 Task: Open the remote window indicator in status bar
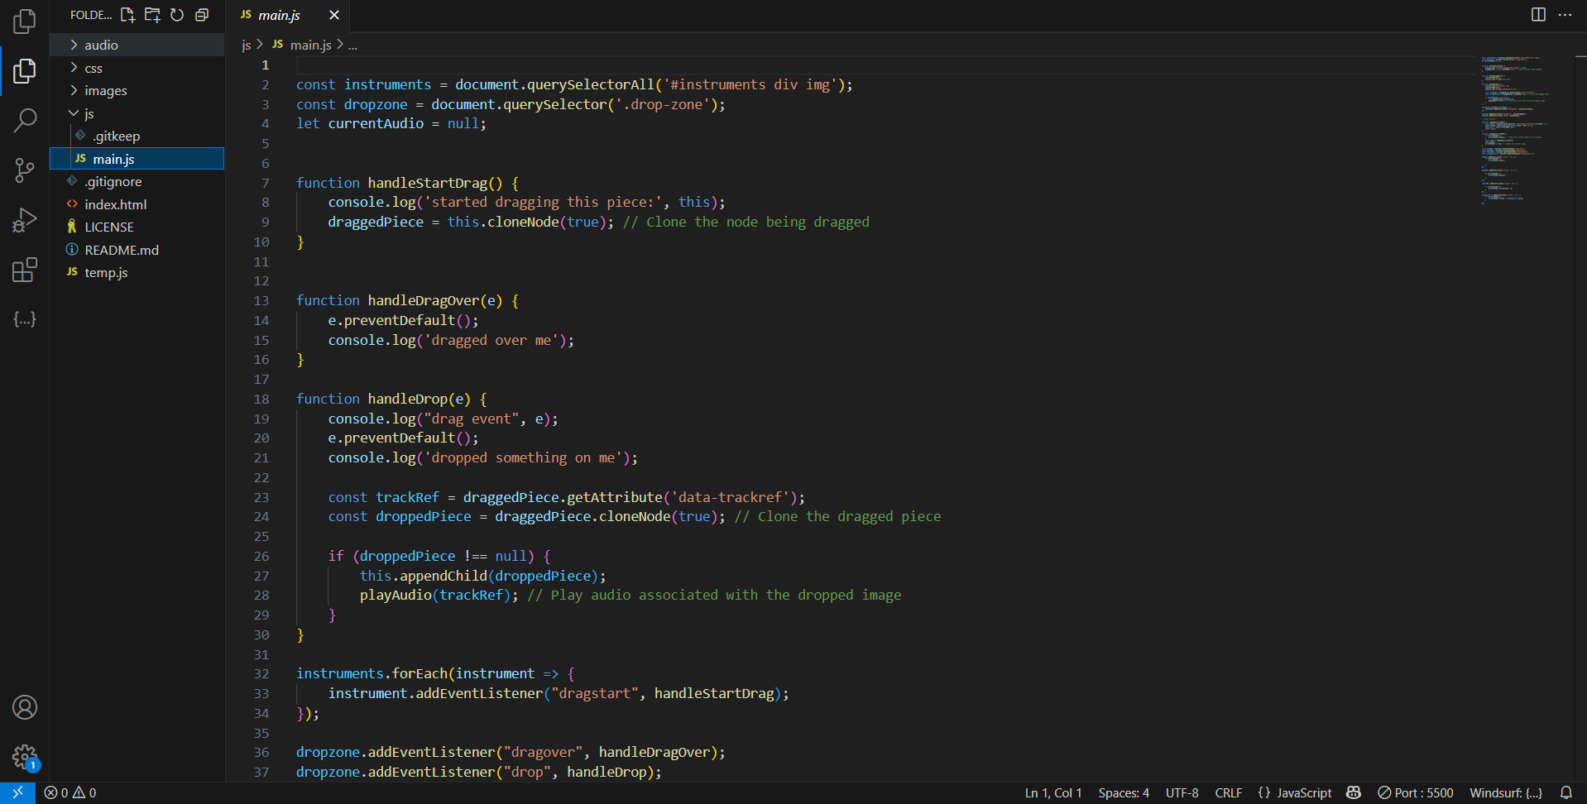point(17,792)
